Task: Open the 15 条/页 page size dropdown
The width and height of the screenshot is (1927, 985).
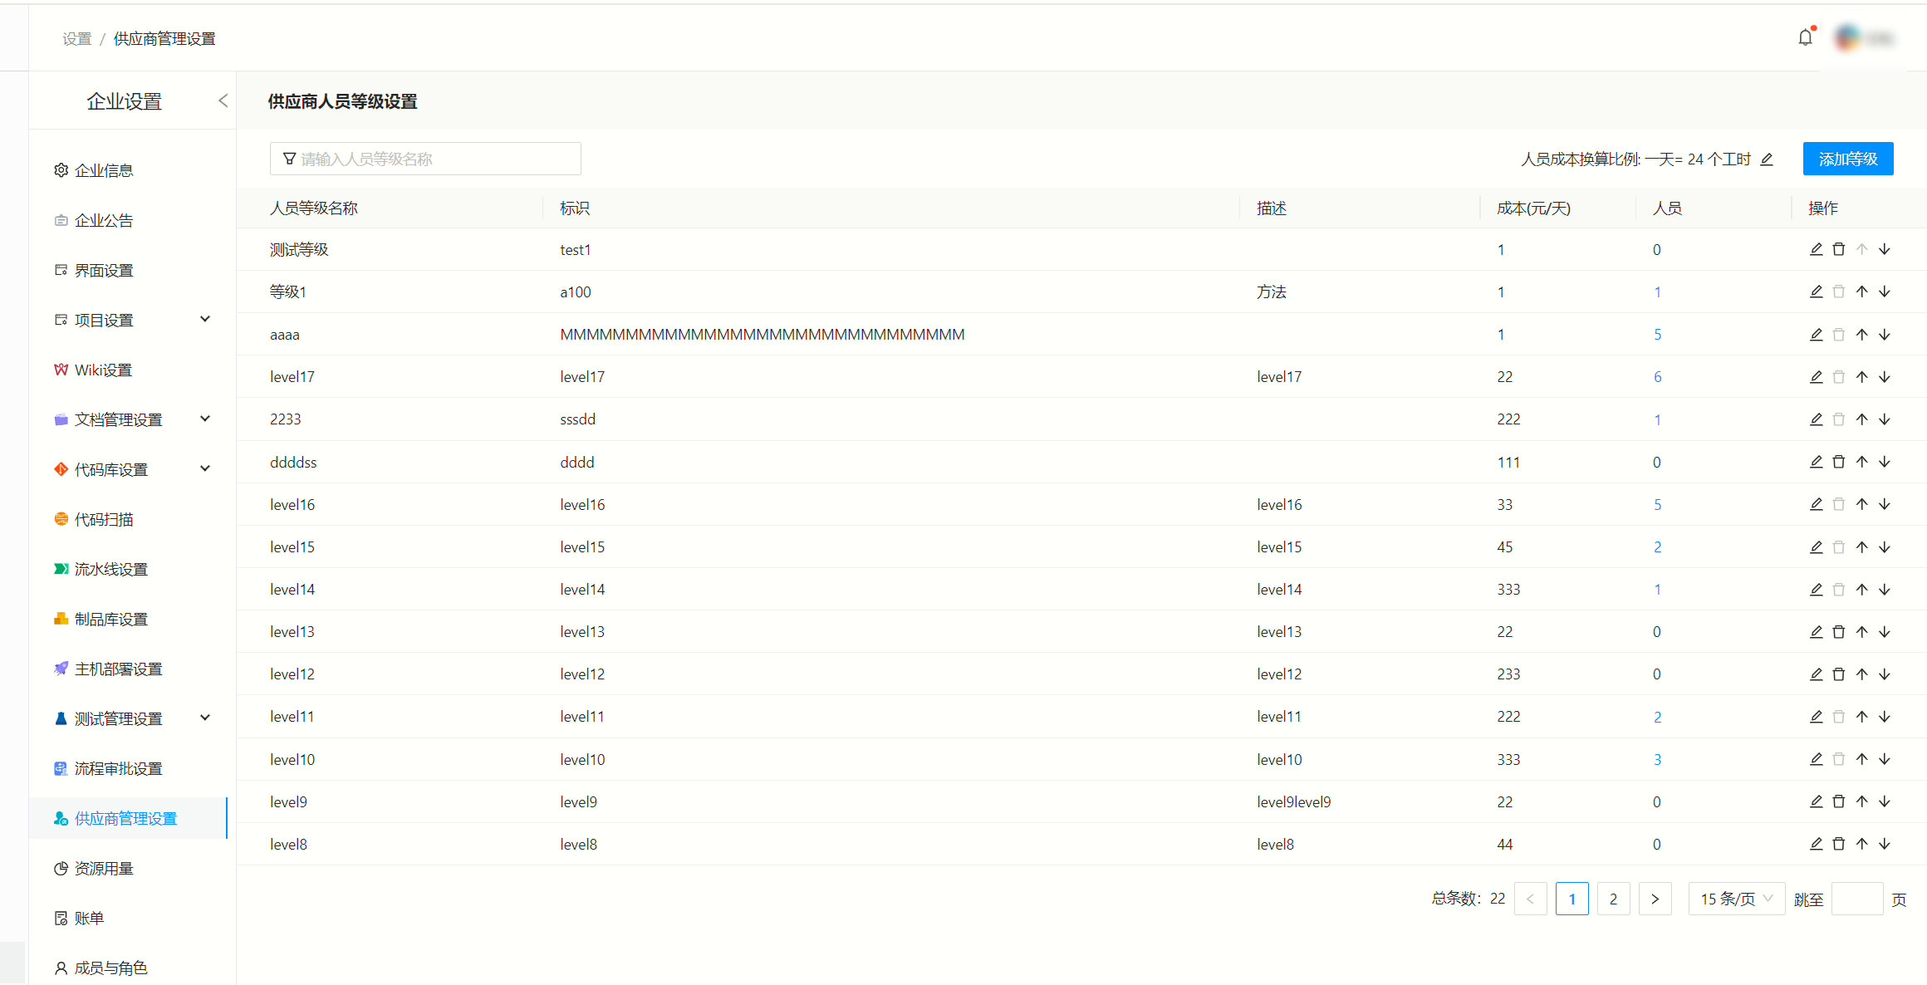Action: pyautogui.click(x=1736, y=899)
